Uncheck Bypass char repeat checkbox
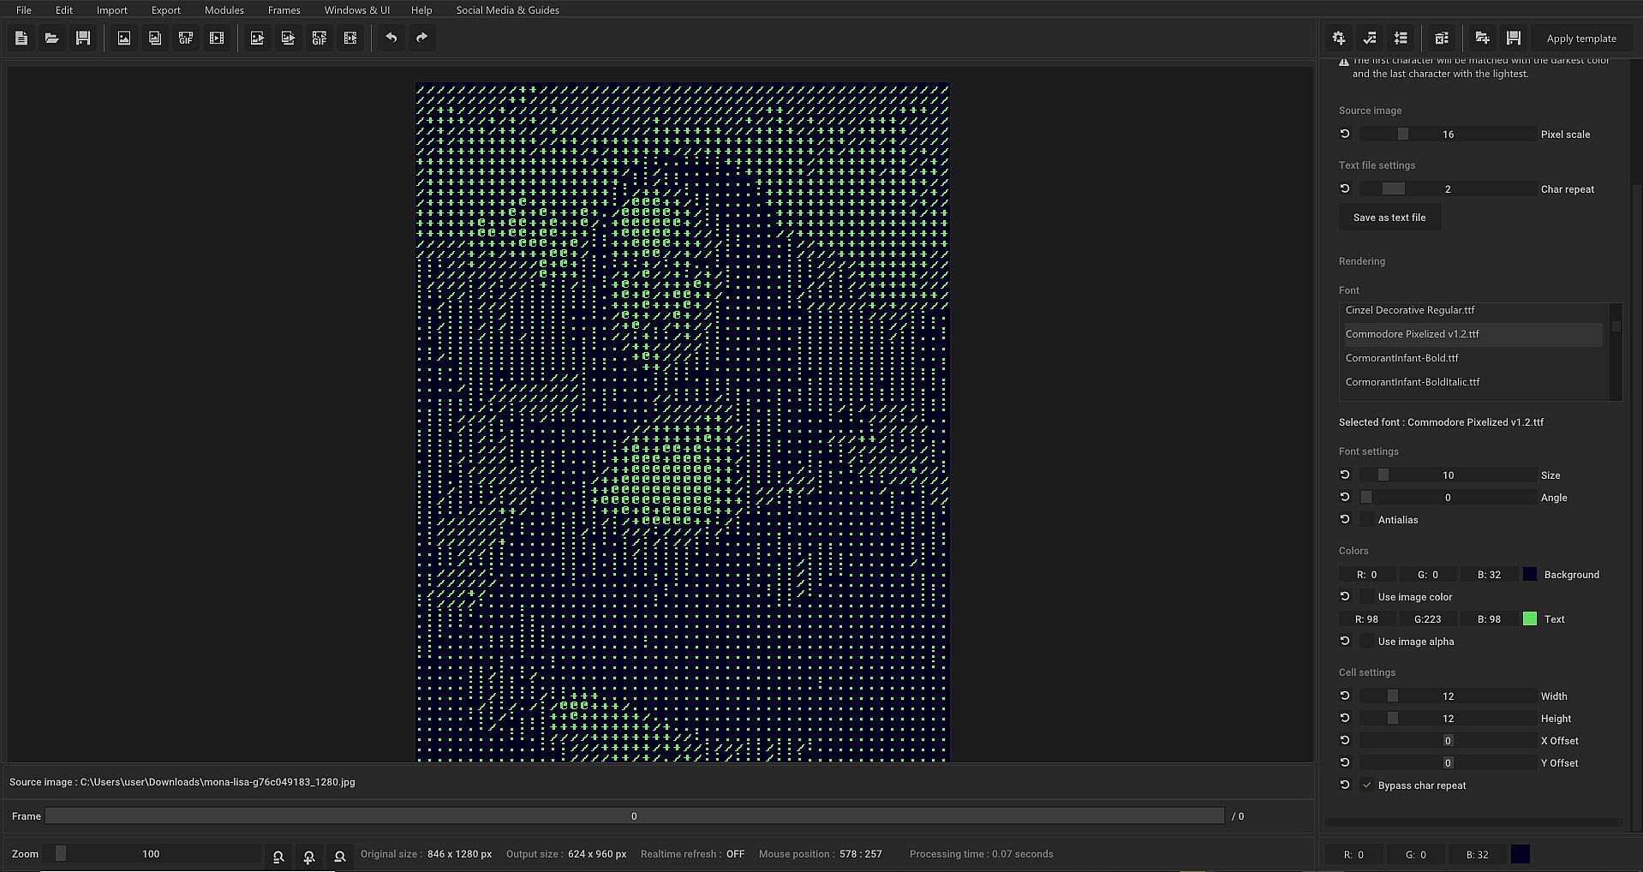The image size is (1643, 872). [x=1367, y=785]
